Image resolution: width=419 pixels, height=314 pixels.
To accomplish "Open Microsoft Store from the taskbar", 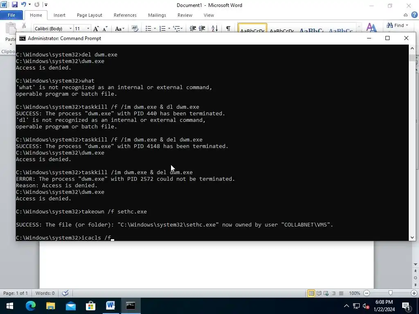I will 90,306.
